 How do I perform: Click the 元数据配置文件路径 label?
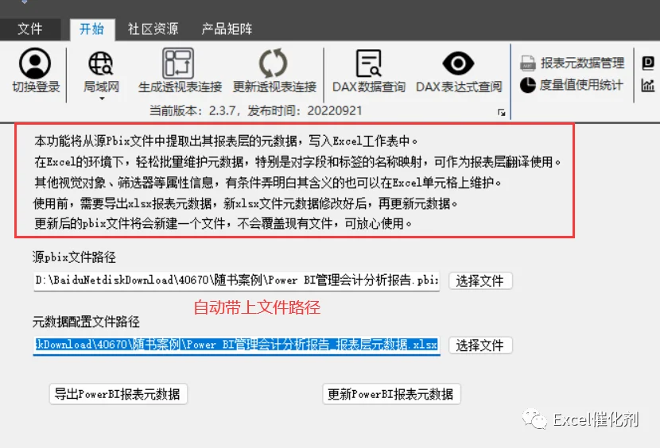(x=86, y=322)
